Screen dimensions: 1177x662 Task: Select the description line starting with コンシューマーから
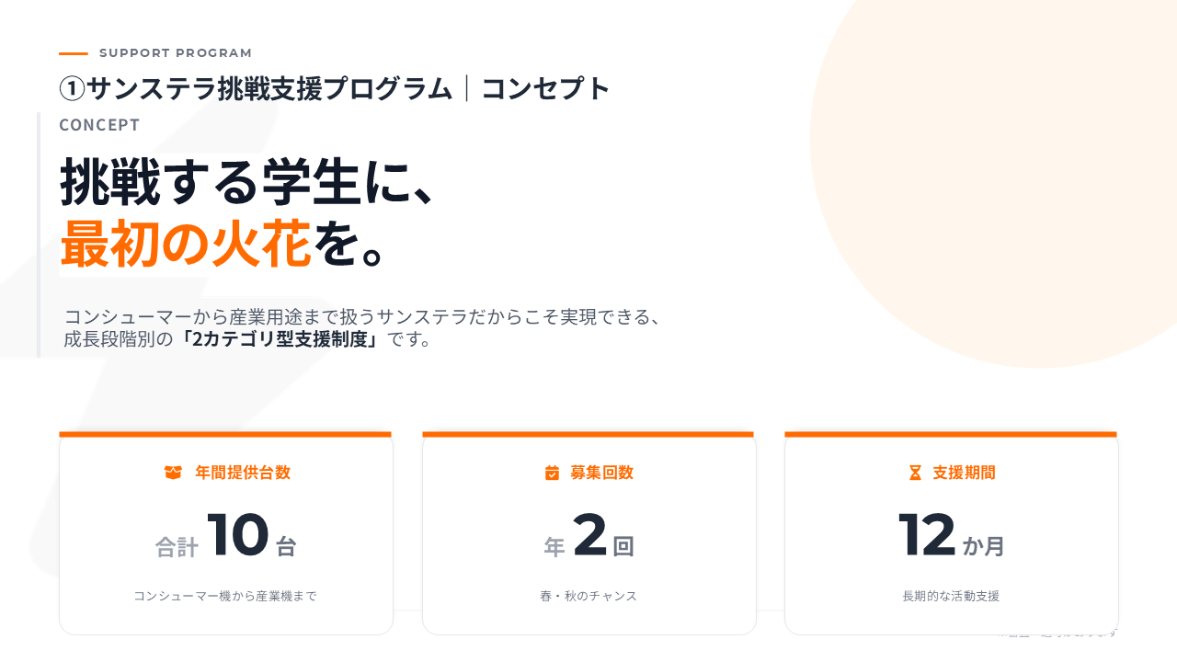pos(362,317)
